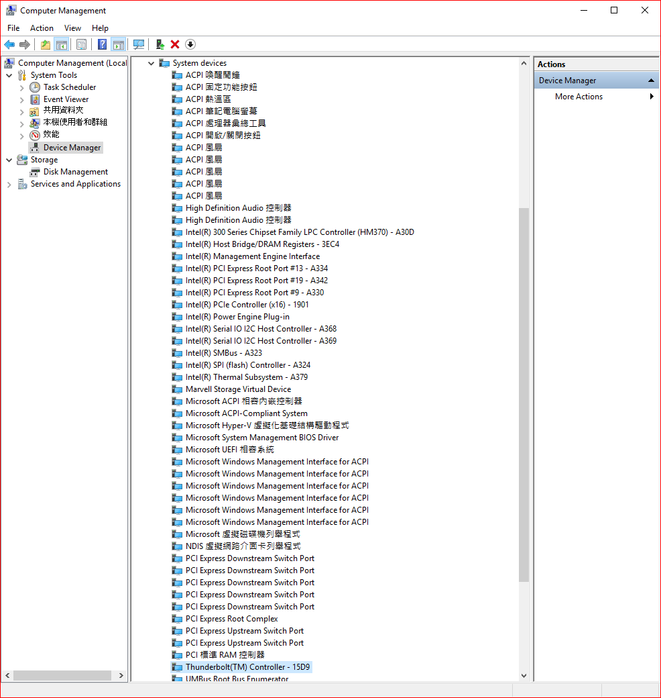Collapse the Storage tree node
The width and height of the screenshot is (661, 698).
pyautogui.click(x=9, y=160)
